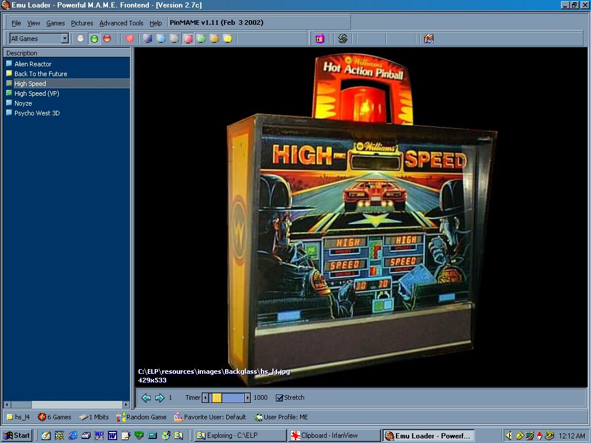Click the 6 Games status bar icon

pos(42,417)
